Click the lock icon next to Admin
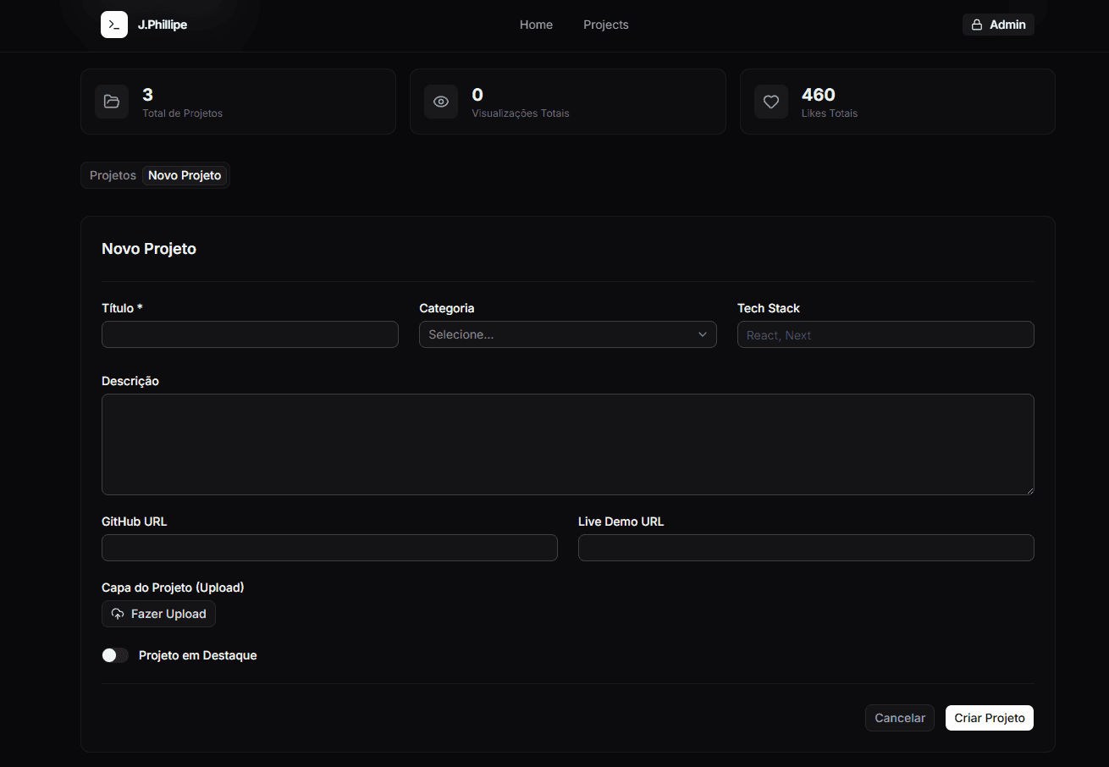This screenshot has height=767, width=1109. (x=976, y=25)
